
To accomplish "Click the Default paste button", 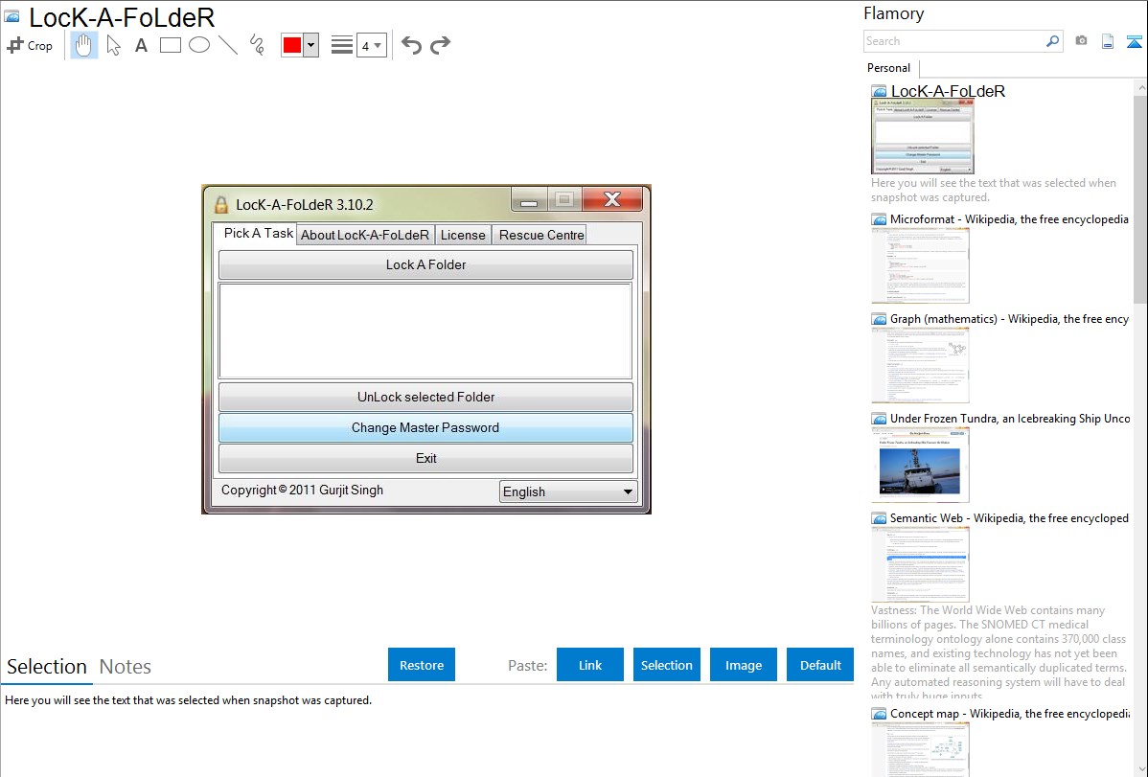I will click(x=820, y=665).
